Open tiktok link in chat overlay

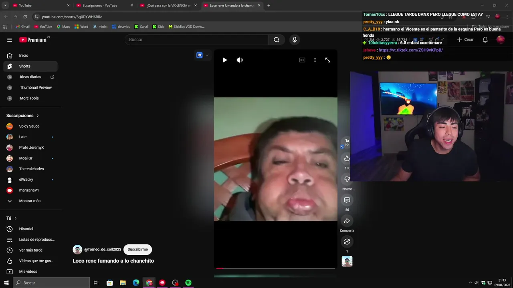click(x=410, y=50)
